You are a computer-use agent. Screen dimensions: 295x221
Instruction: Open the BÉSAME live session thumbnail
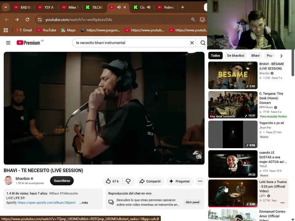(x=233, y=76)
